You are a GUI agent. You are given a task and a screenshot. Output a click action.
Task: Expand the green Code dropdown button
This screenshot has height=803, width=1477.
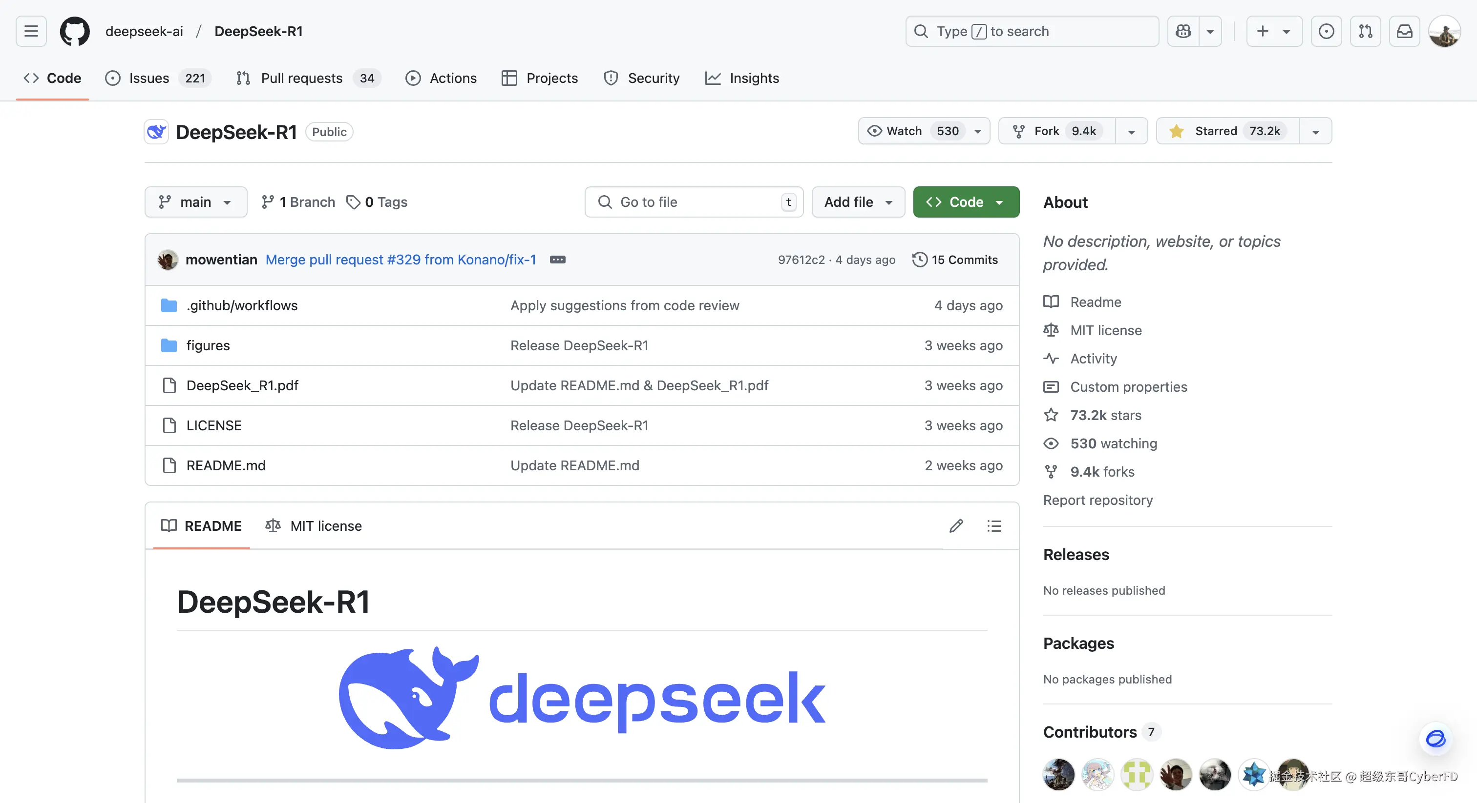pyautogui.click(x=966, y=202)
